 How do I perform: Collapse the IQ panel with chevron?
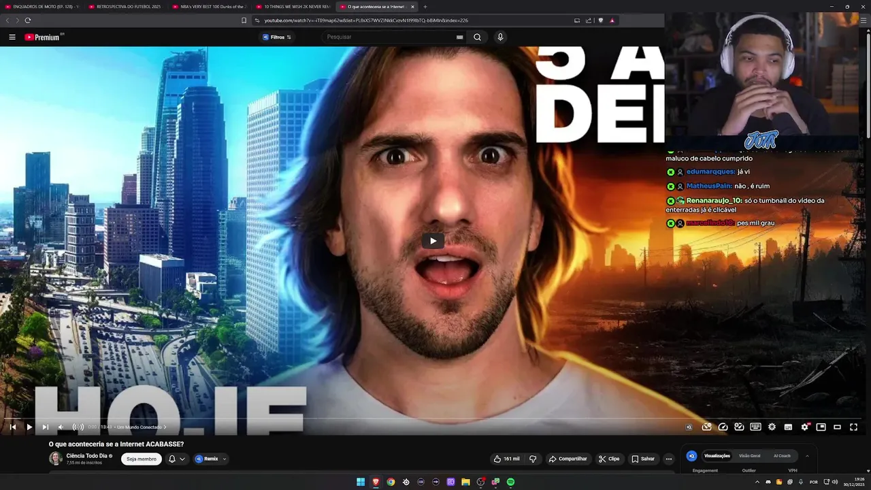807,456
